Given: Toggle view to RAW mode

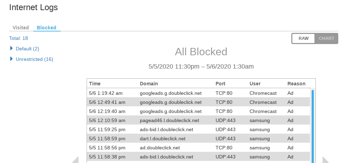Looking at the screenshot, I should tap(304, 38).
